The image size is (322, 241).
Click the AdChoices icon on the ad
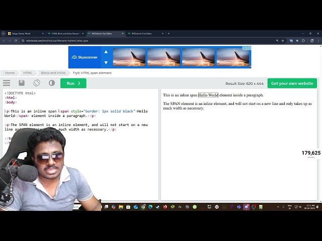tap(245, 48)
